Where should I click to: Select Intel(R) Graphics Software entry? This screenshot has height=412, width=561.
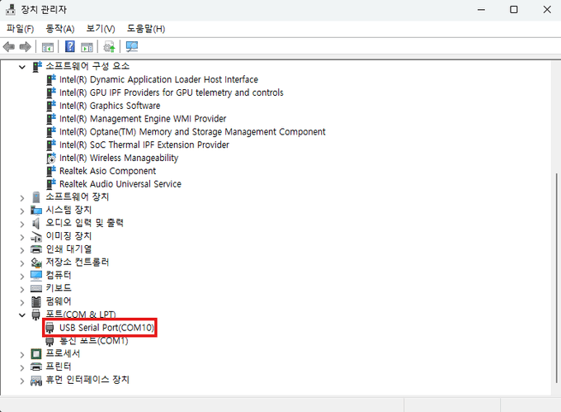coord(110,106)
